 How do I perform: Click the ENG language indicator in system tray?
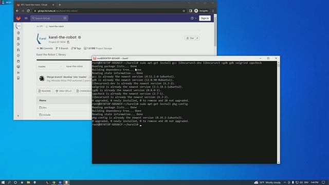(306, 182)
